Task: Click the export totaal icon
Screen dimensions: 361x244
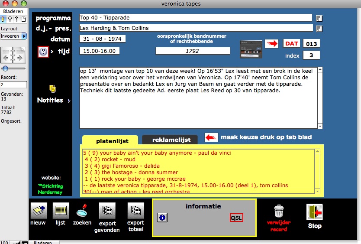Action: point(135,211)
